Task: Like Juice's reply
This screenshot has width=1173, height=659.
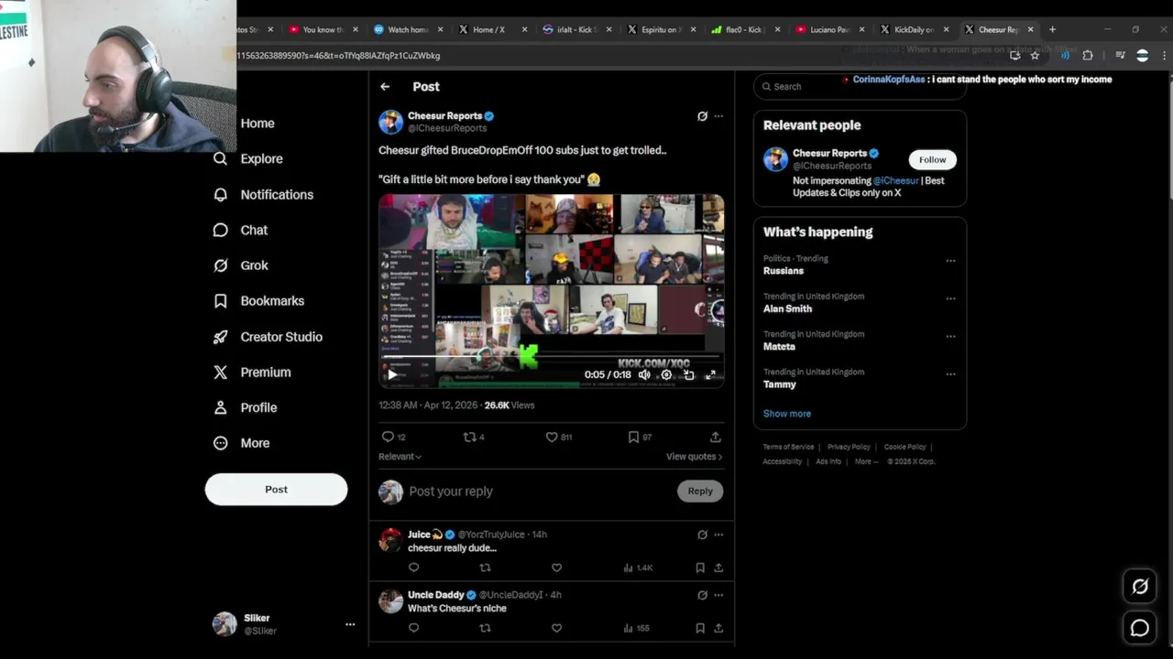Action: [x=556, y=567]
